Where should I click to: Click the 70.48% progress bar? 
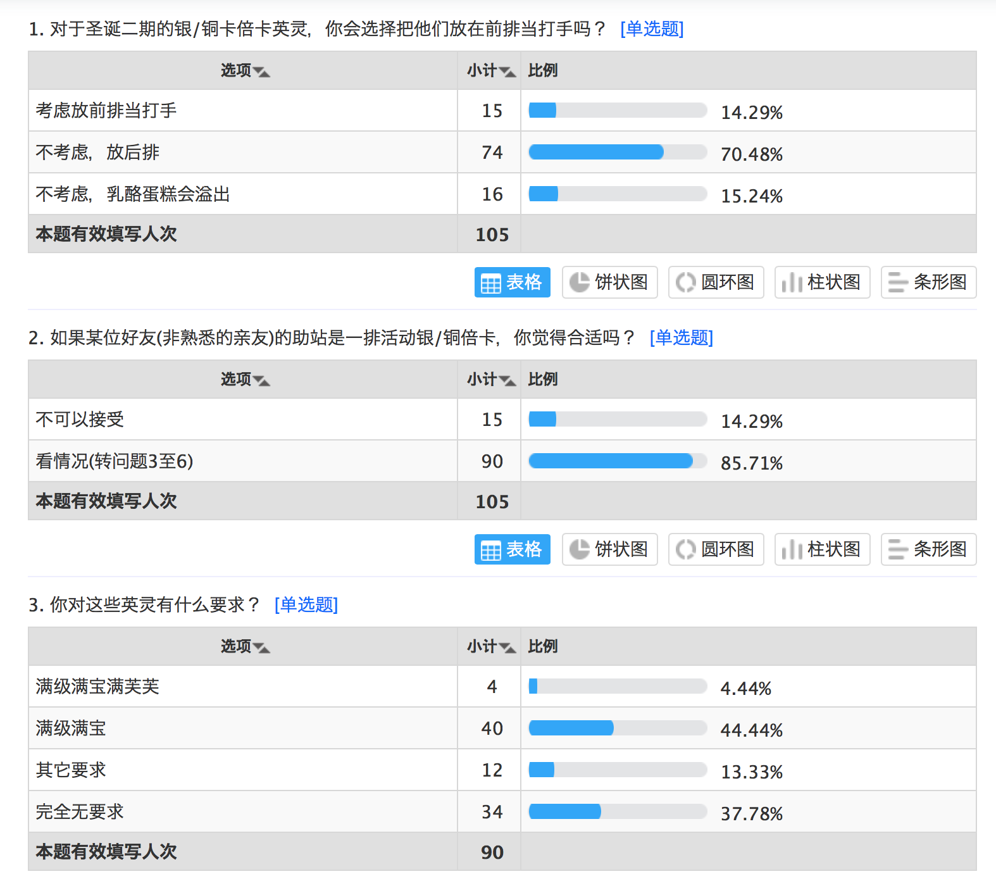617,152
